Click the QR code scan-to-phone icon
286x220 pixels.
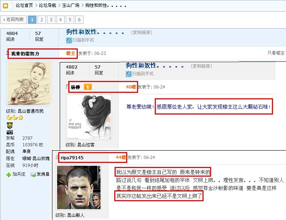(69, 40)
